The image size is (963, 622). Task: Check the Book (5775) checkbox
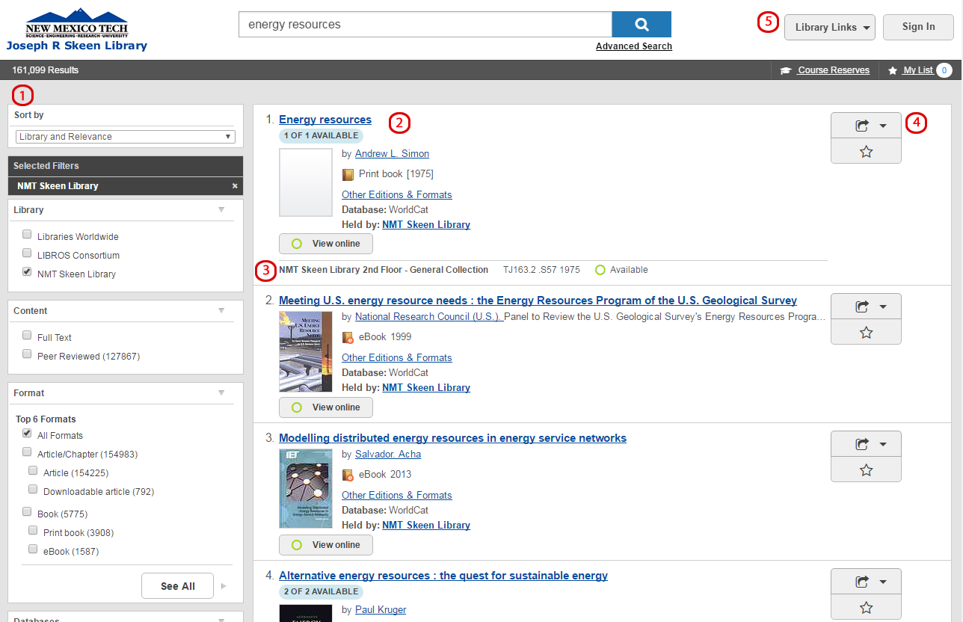[27, 512]
